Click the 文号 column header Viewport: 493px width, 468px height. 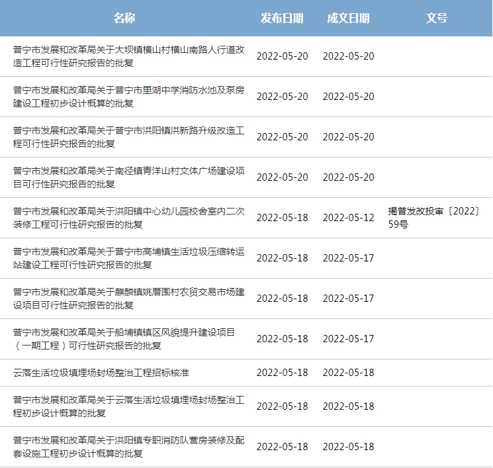(x=437, y=18)
